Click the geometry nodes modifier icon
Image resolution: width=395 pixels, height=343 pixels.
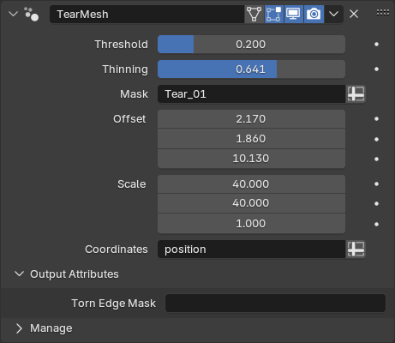31,14
